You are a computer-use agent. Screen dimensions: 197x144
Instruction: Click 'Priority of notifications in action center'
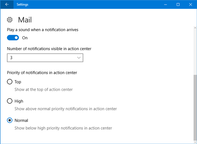(42, 73)
